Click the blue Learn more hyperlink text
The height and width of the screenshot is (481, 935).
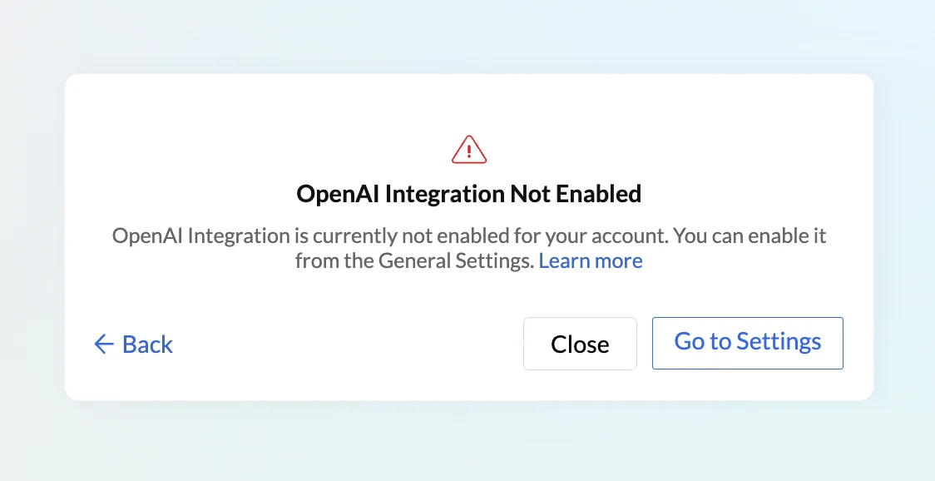(591, 260)
